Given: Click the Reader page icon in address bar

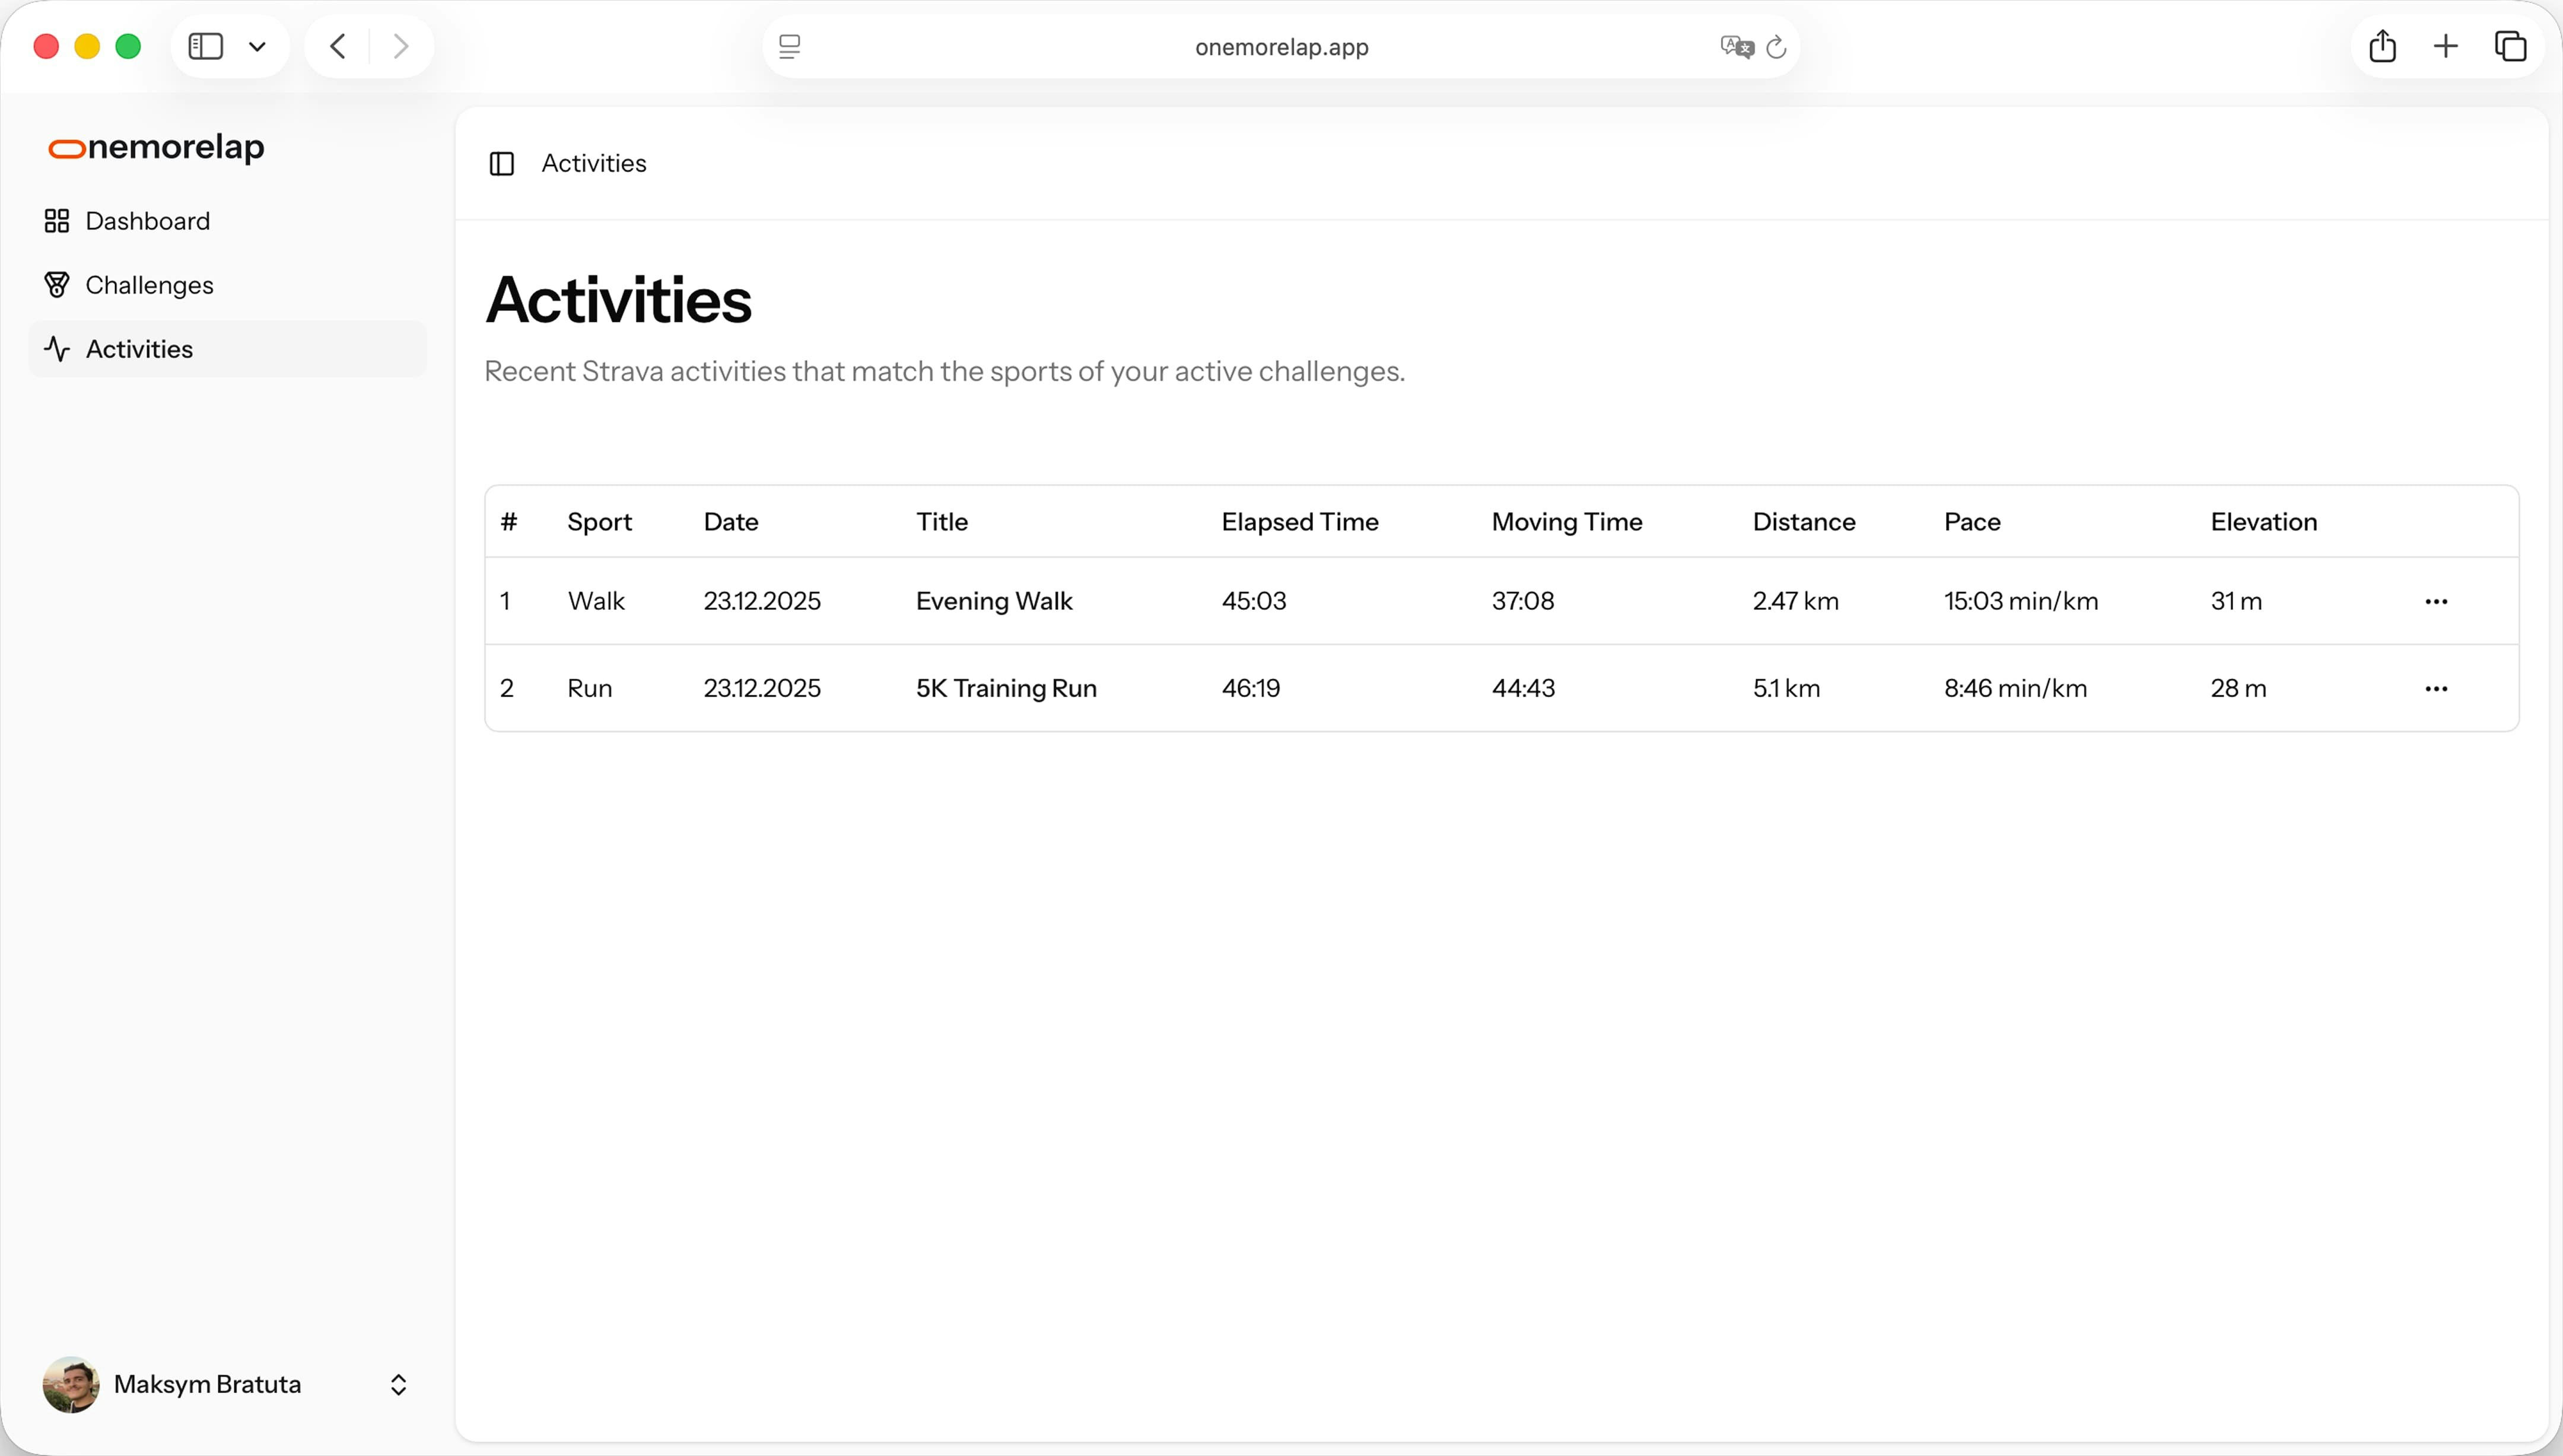Looking at the screenshot, I should click(x=790, y=46).
